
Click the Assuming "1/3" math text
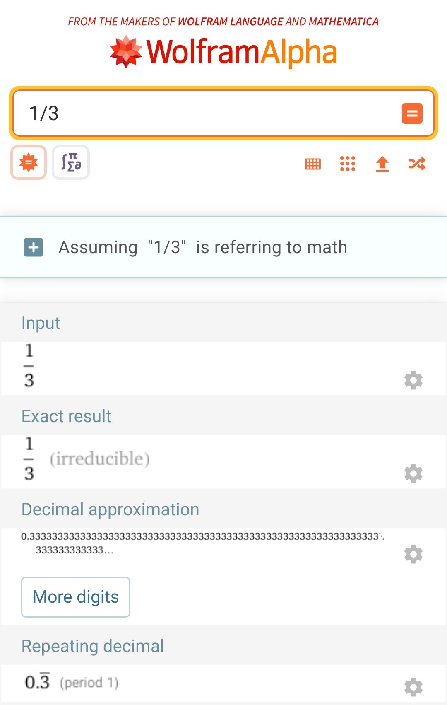(x=203, y=247)
